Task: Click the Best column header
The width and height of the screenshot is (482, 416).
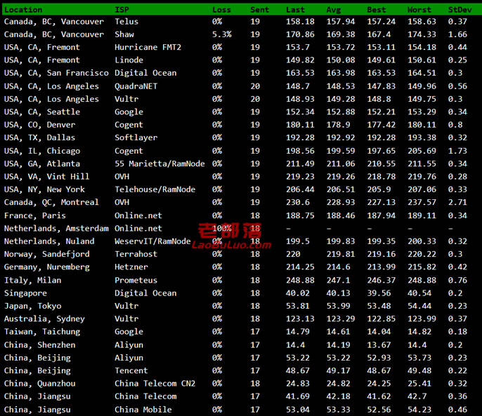Action: (377, 10)
